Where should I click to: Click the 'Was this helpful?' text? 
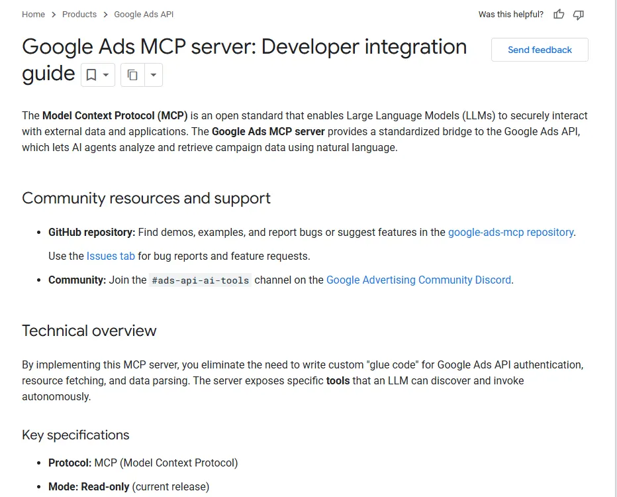pos(511,15)
